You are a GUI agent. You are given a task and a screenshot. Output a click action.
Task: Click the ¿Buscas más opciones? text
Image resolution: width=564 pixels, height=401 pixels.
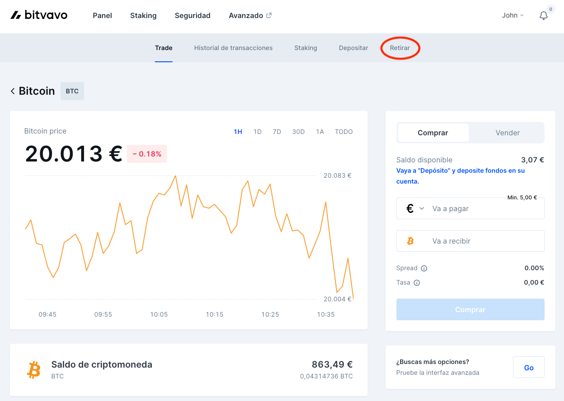tap(433, 362)
